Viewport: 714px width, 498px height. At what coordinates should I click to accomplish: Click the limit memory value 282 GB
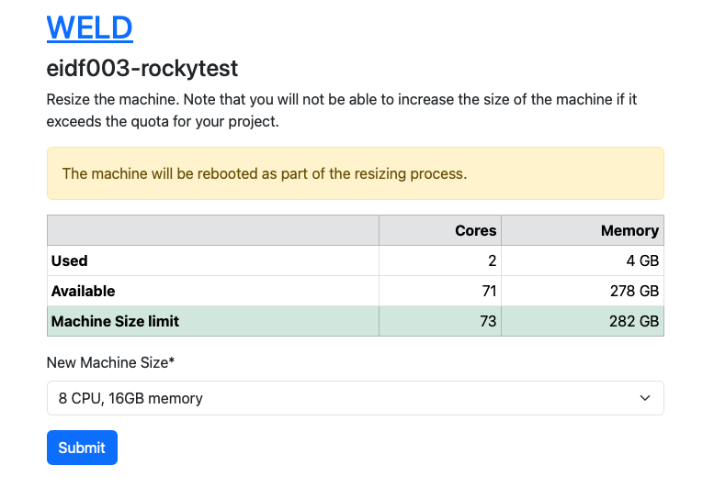coord(634,321)
